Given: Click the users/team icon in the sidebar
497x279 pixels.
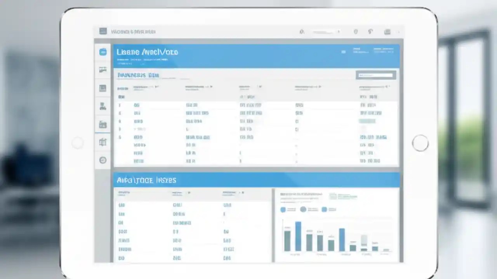Looking at the screenshot, I should (x=103, y=106).
